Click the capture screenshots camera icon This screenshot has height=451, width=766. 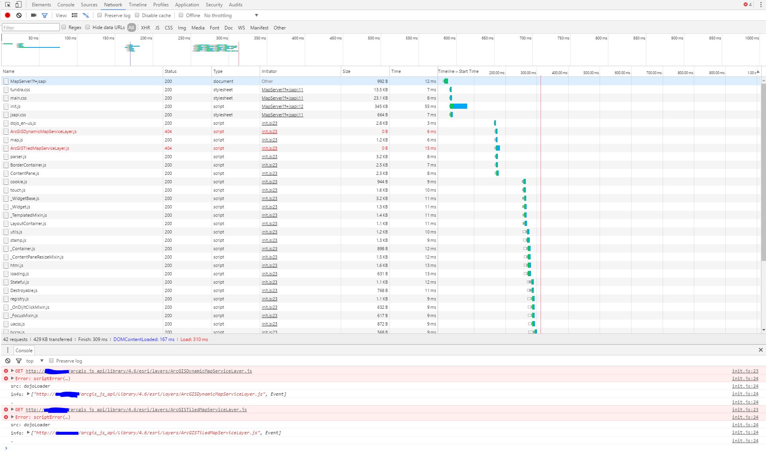(x=34, y=15)
